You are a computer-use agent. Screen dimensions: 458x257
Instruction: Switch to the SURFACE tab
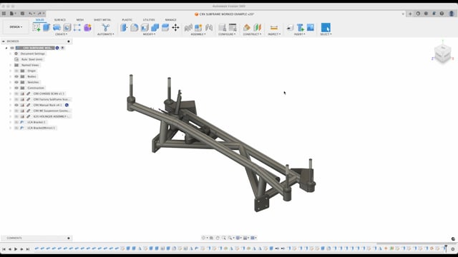pyautogui.click(x=60, y=20)
